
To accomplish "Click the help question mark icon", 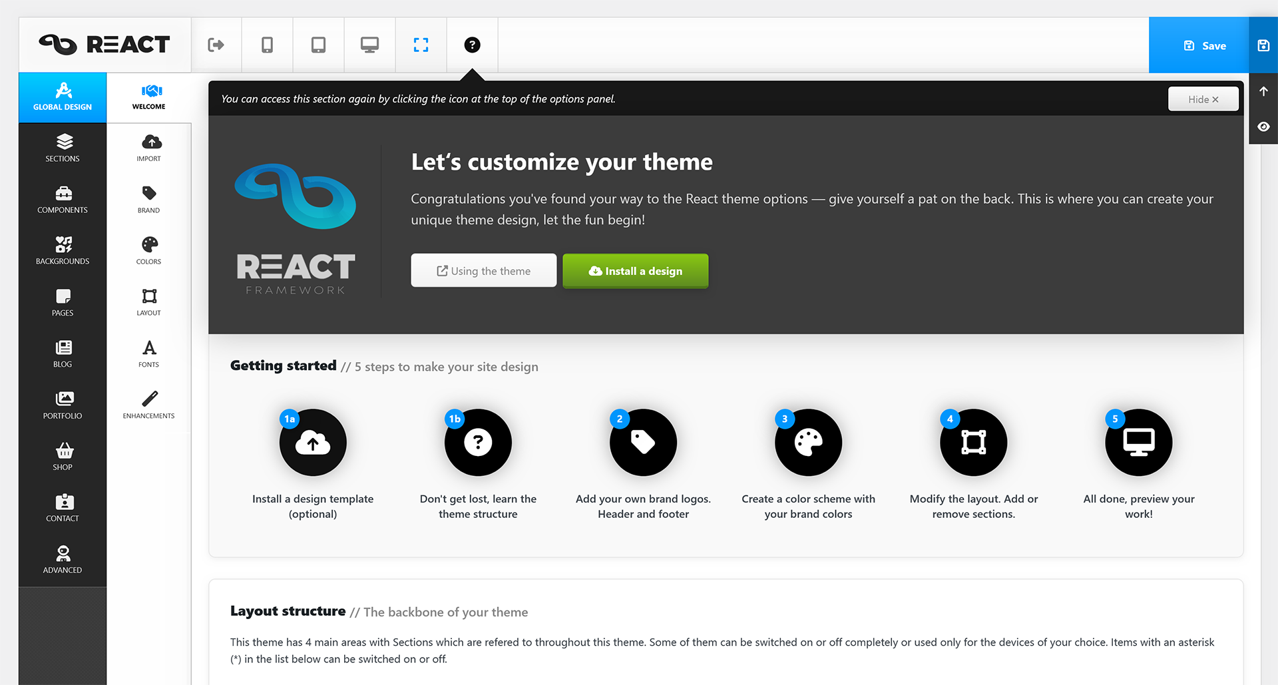I will point(472,45).
